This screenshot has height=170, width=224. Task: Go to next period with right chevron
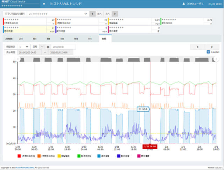(212, 47)
